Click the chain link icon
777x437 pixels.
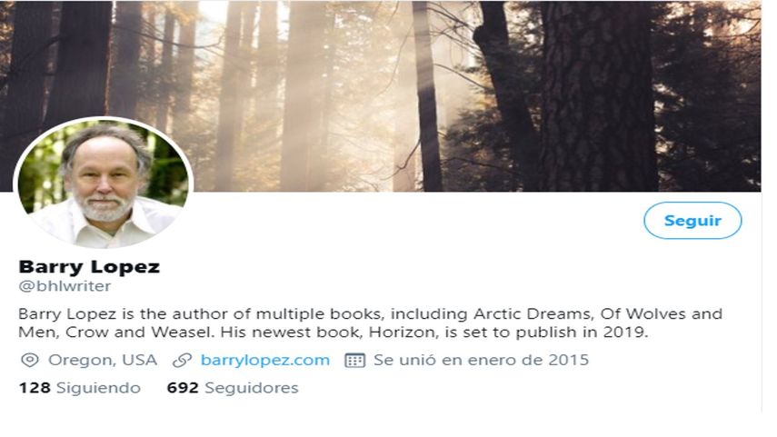(x=182, y=360)
